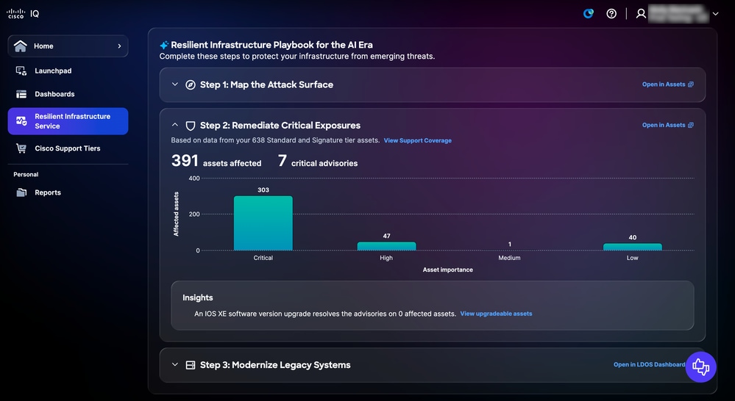This screenshot has width=735, height=401.
Task: Click the shield icon for Step 2
Action: click(191, 126)
